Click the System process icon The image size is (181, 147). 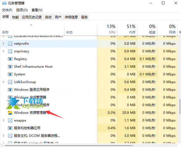coord(10,74)
